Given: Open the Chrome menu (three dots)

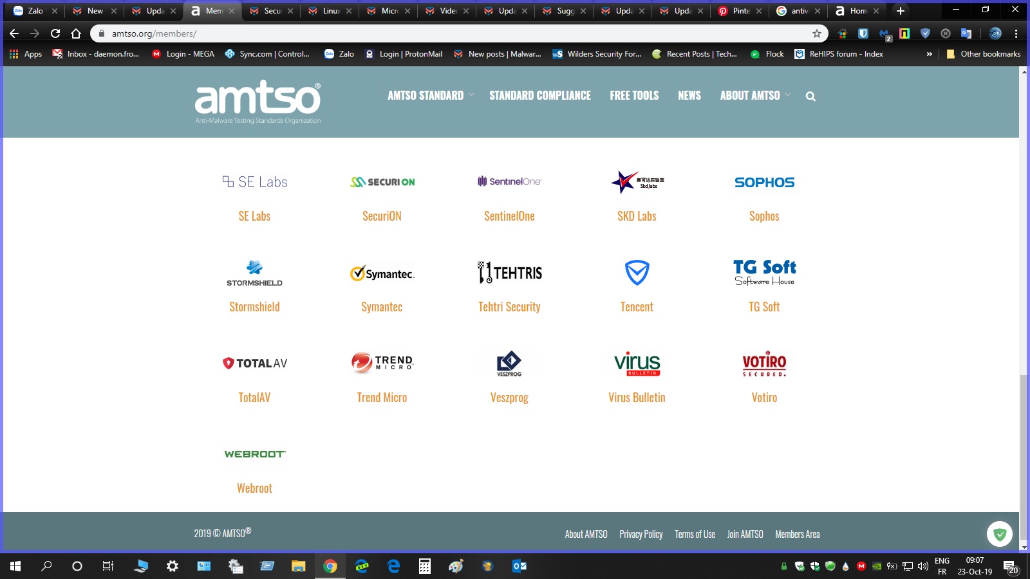Looking at the screenshot, I should pyautogui.click(x=1016, y=33).
